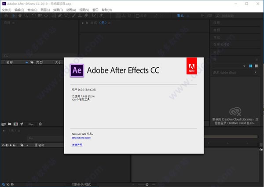Open the 信息 panel
The width and height of the screenshot is (264, 187).
point(216,23)
